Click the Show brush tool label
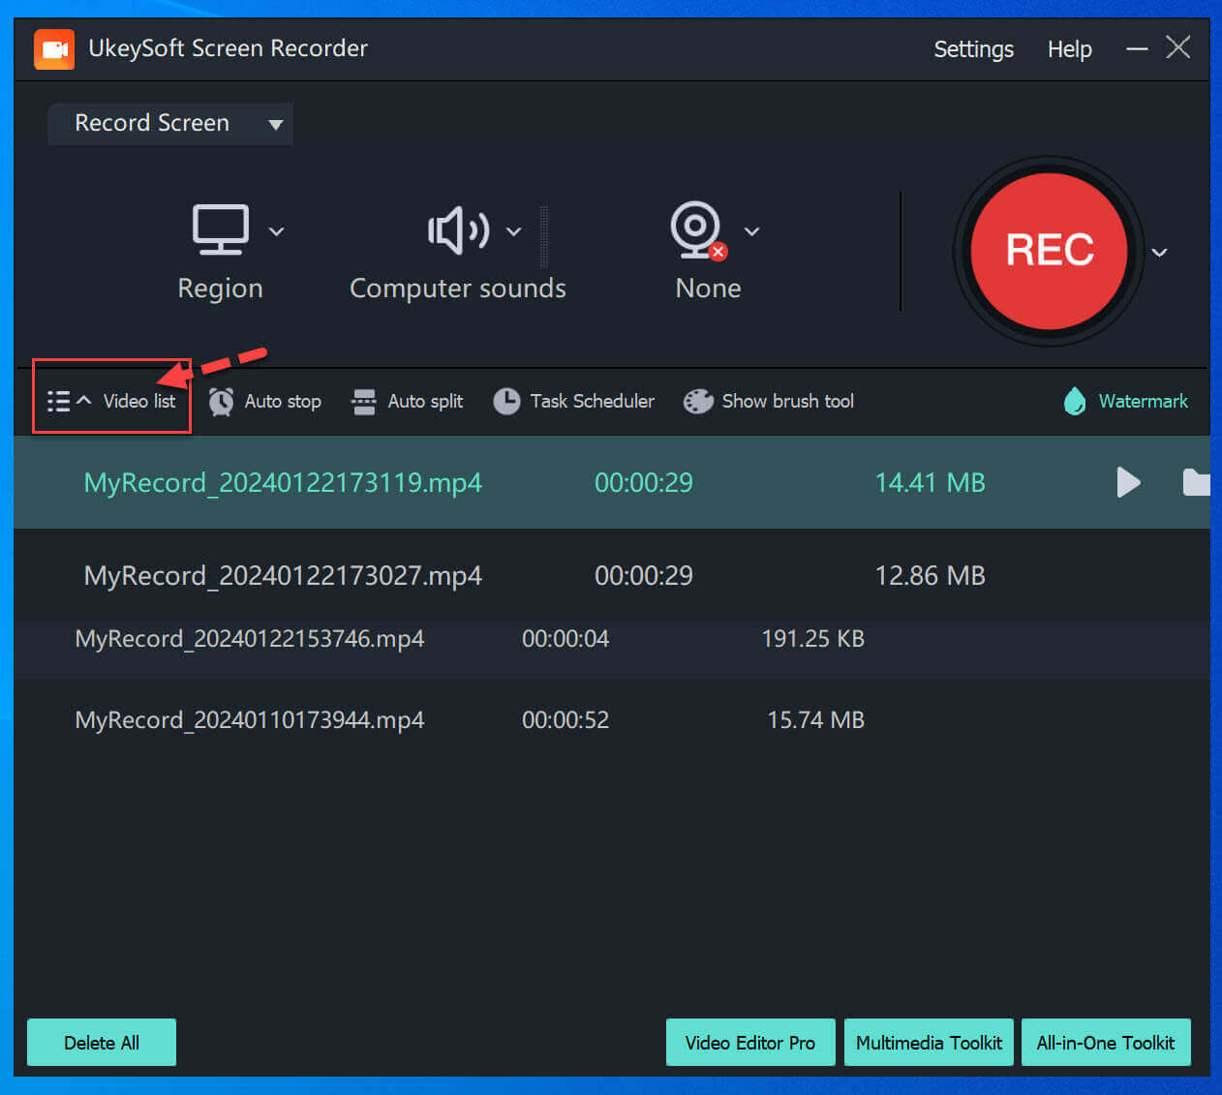1222x1095 pixels. (x=787, y=401)
